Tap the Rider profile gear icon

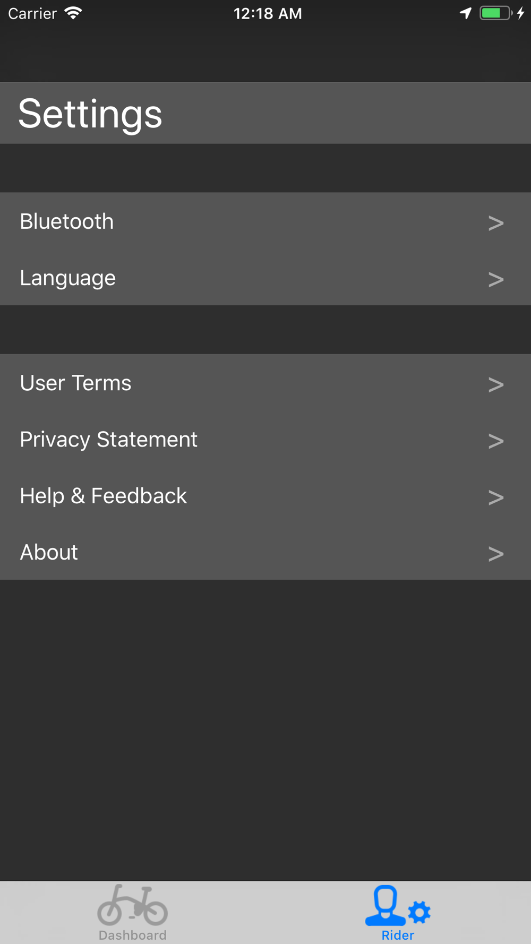point(397,906)
